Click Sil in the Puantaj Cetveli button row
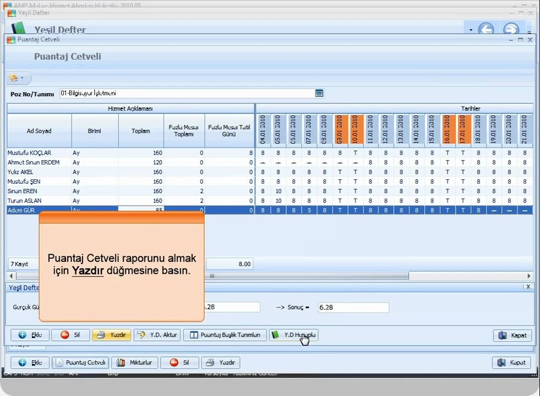The image size is (540, 396). pos(70,335)
